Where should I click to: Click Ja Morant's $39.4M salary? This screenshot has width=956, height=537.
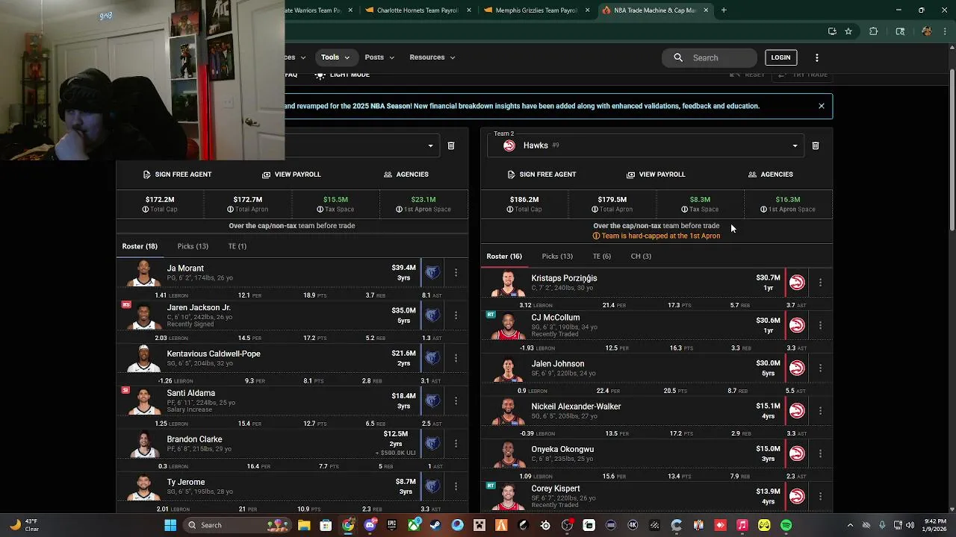(404, 268)
